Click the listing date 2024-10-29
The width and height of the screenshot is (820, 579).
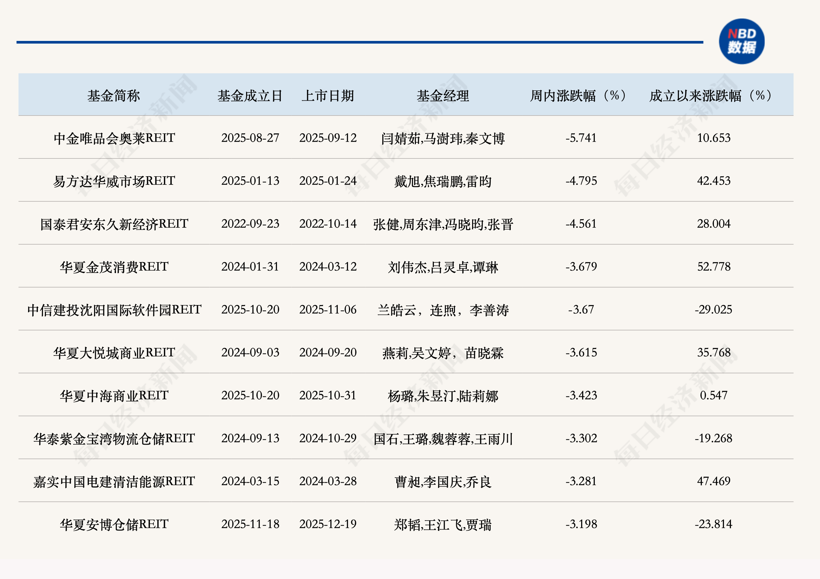click(328, 438)
